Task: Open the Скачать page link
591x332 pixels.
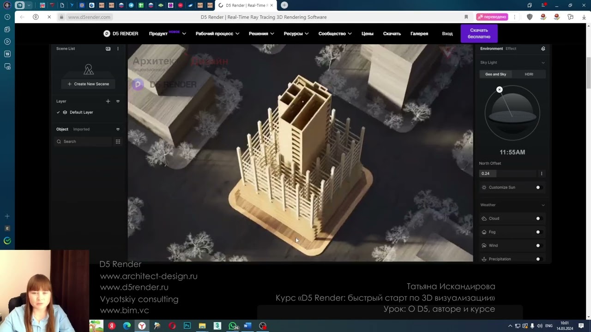Action: coord(392,34)
